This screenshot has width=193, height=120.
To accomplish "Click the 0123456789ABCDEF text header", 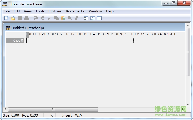I will tap(154, 34).
